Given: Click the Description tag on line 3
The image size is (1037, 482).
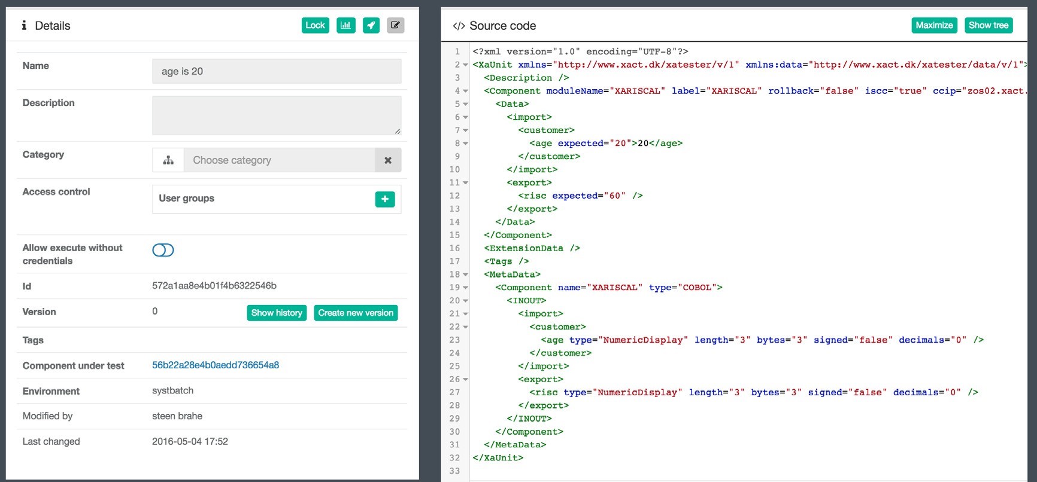Looking at the screenshot, I should tap(526, 78).
